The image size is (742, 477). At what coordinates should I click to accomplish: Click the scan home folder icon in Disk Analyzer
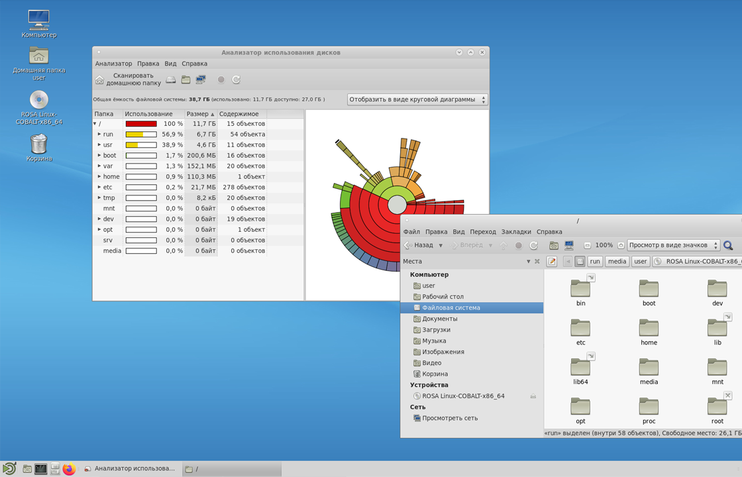click(x=99, y=80)
